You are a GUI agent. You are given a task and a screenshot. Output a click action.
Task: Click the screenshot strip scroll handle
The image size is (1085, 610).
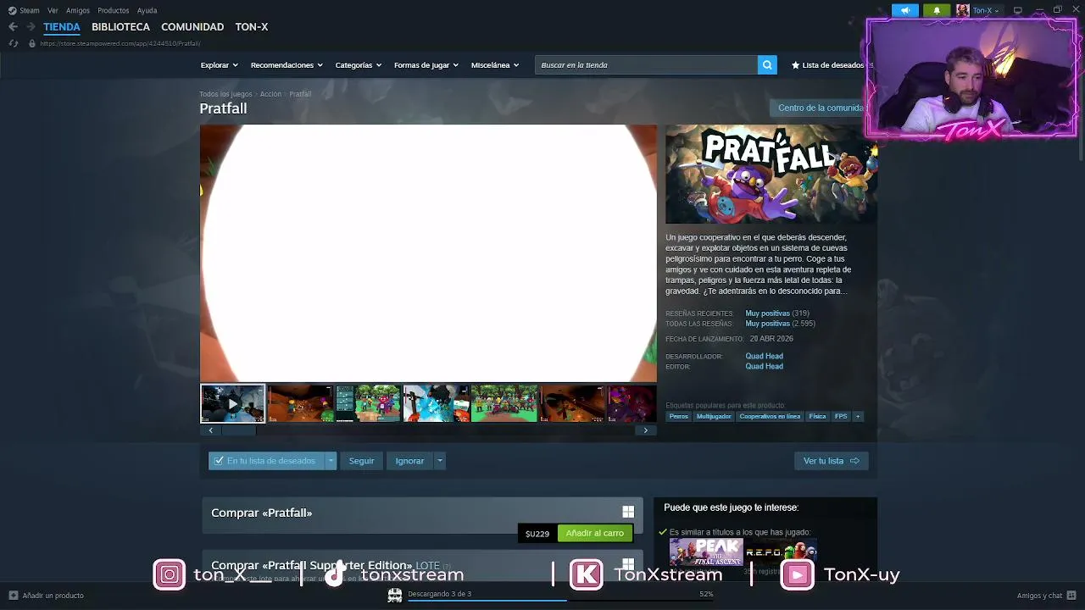coord(239,430)
